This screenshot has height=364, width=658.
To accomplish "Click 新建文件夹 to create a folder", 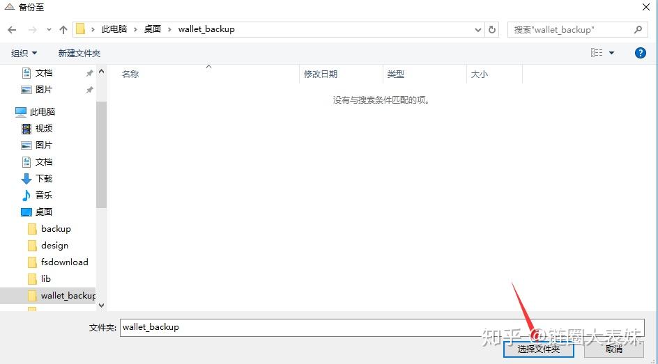I will tap(79, 53).
